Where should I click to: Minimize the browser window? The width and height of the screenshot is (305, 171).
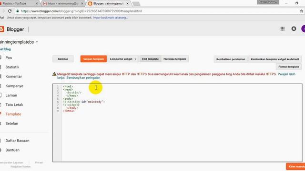coord(286,3)
